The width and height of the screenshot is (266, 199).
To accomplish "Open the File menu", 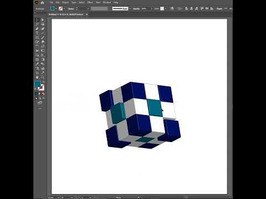I will pos(52,2).
